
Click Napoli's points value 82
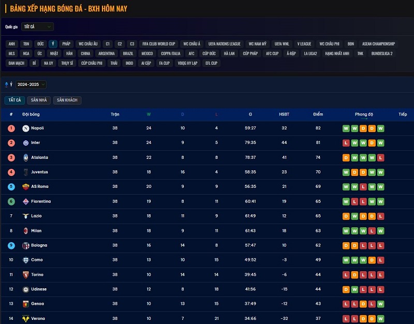pos(318,128)
